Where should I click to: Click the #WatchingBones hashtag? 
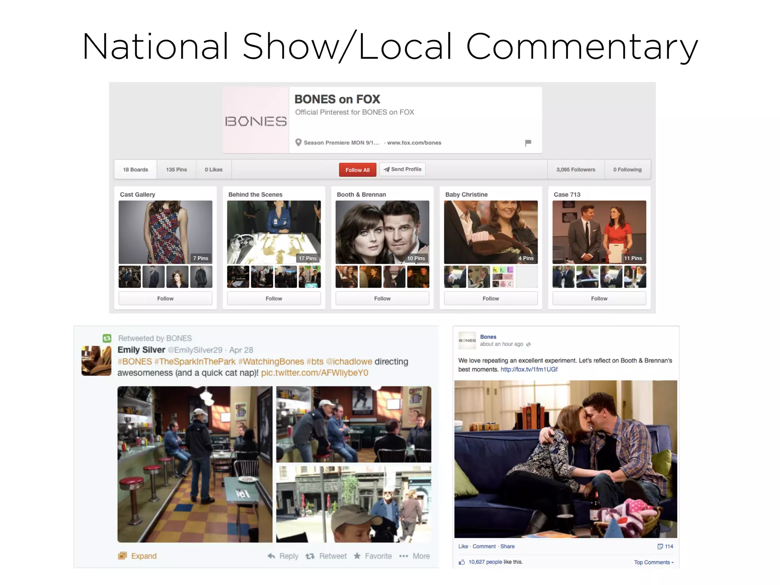(271, 361)
